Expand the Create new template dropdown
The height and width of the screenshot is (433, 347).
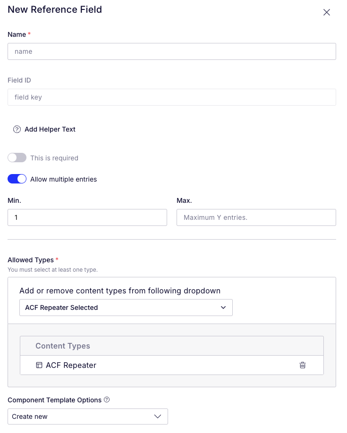point(88,416)
